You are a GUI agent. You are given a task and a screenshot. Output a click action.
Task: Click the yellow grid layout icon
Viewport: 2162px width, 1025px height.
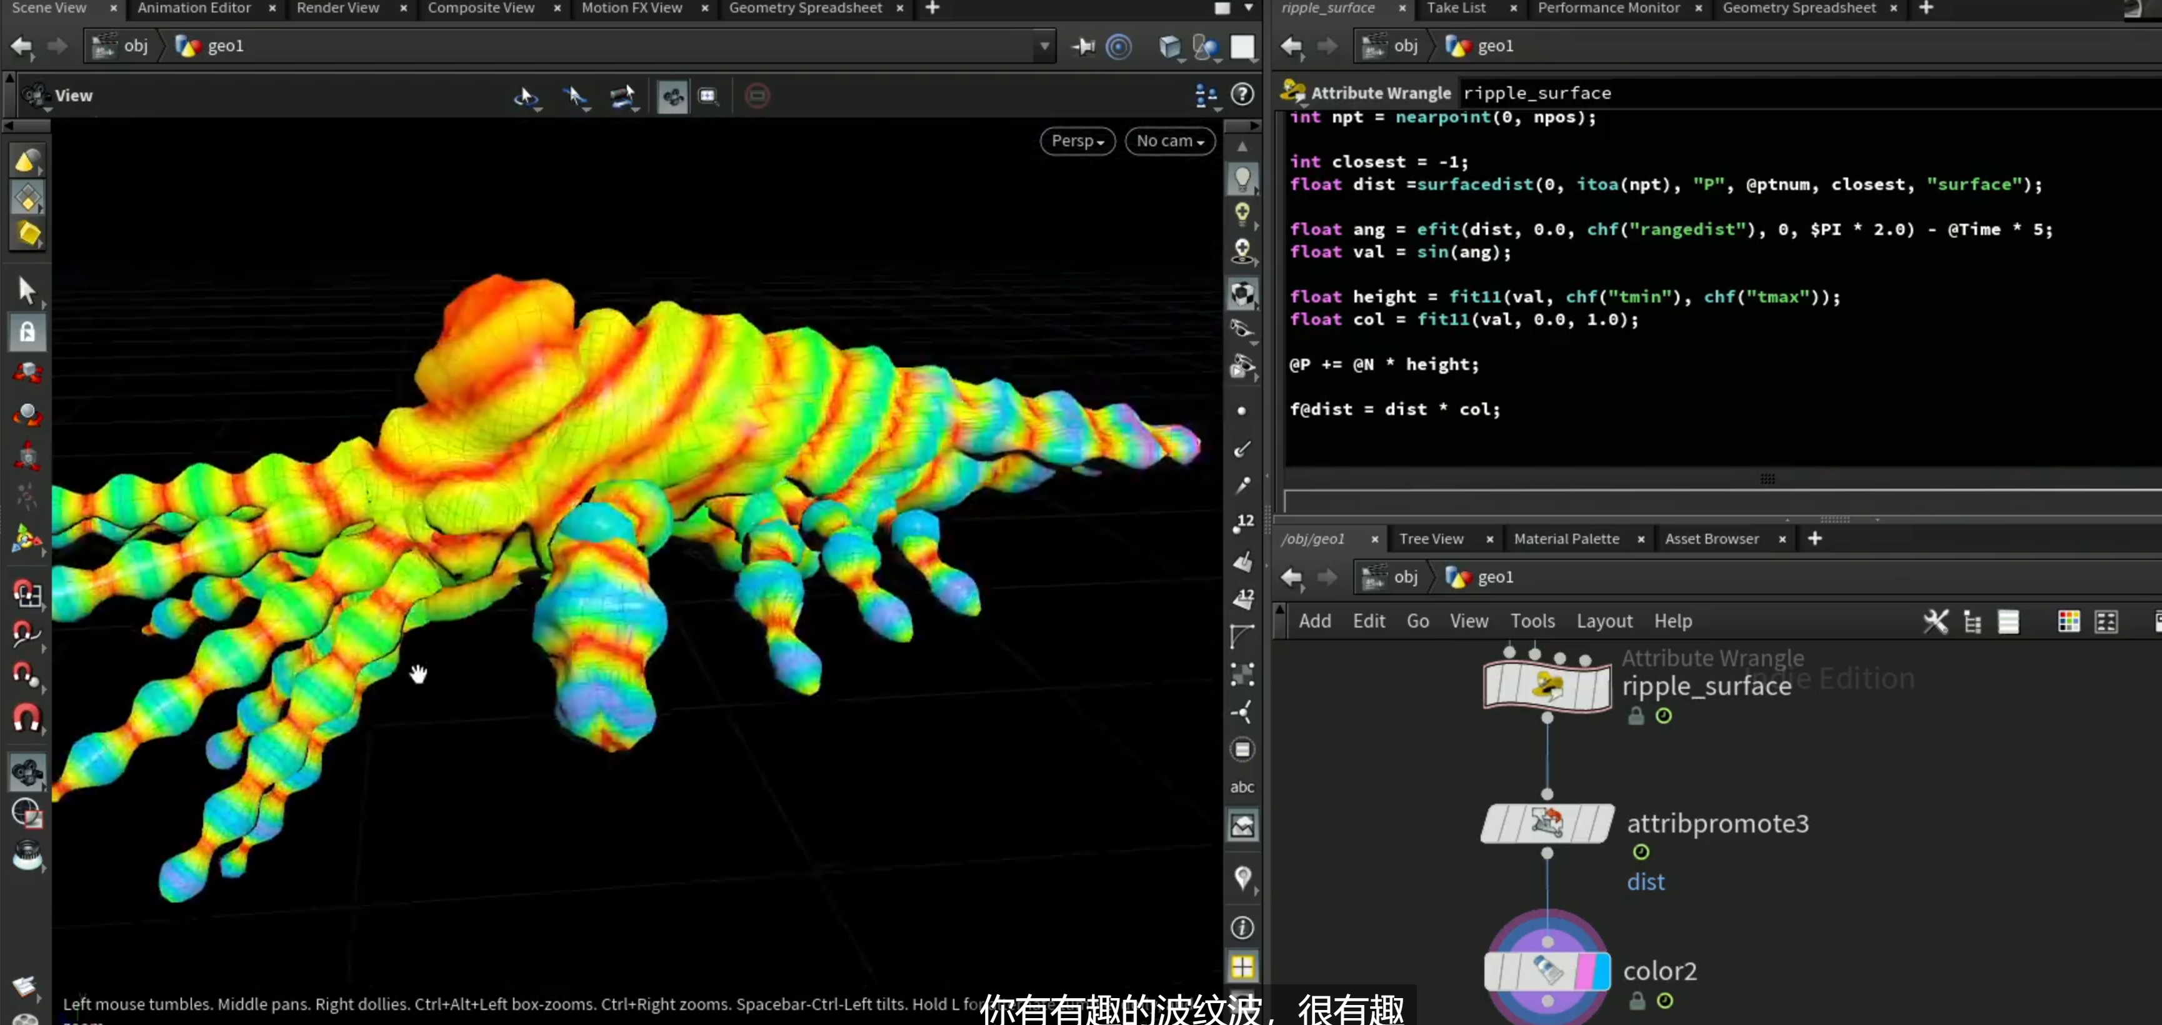pos(1242,967)
